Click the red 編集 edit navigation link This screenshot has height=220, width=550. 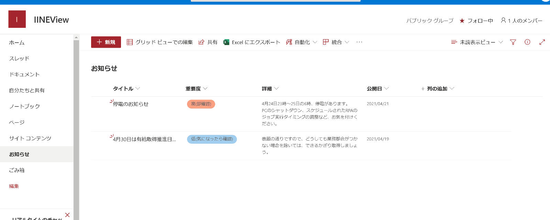coord(14,186)
